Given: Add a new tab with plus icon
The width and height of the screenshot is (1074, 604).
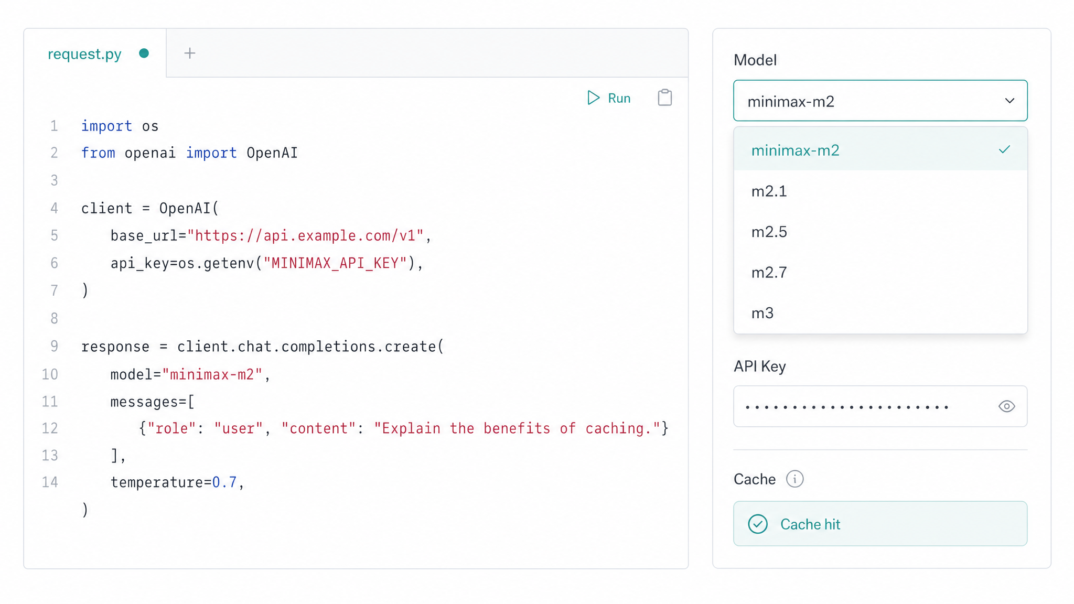Looking at the screenshot, I should pos(190,53).
